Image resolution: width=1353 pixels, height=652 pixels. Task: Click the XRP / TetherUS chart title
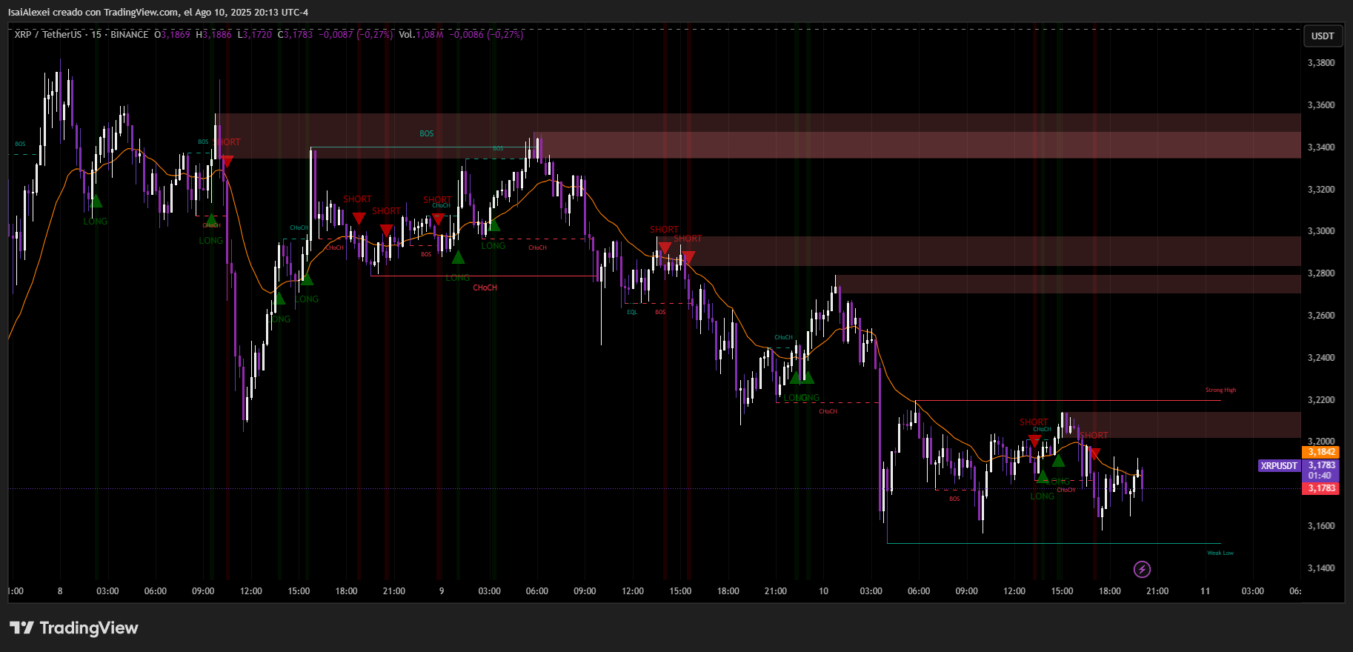(x=47, y=35)
